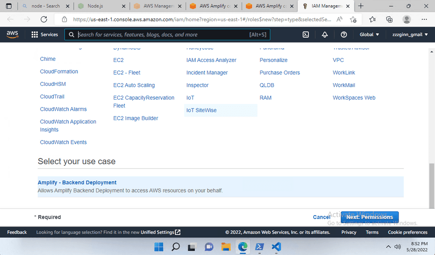Go back with the browser back arrow
Screen dimensions: 435x255
click(x=10, y=19)
